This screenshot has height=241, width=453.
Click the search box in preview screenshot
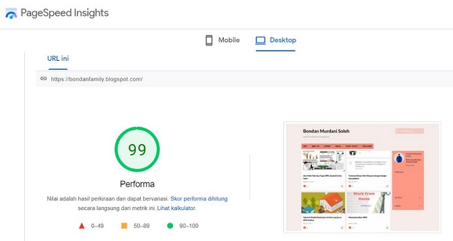[410, 131]
